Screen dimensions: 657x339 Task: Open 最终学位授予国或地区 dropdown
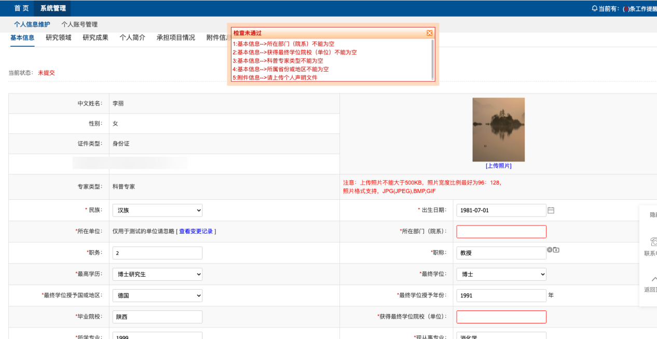click(x=157, y=295)
